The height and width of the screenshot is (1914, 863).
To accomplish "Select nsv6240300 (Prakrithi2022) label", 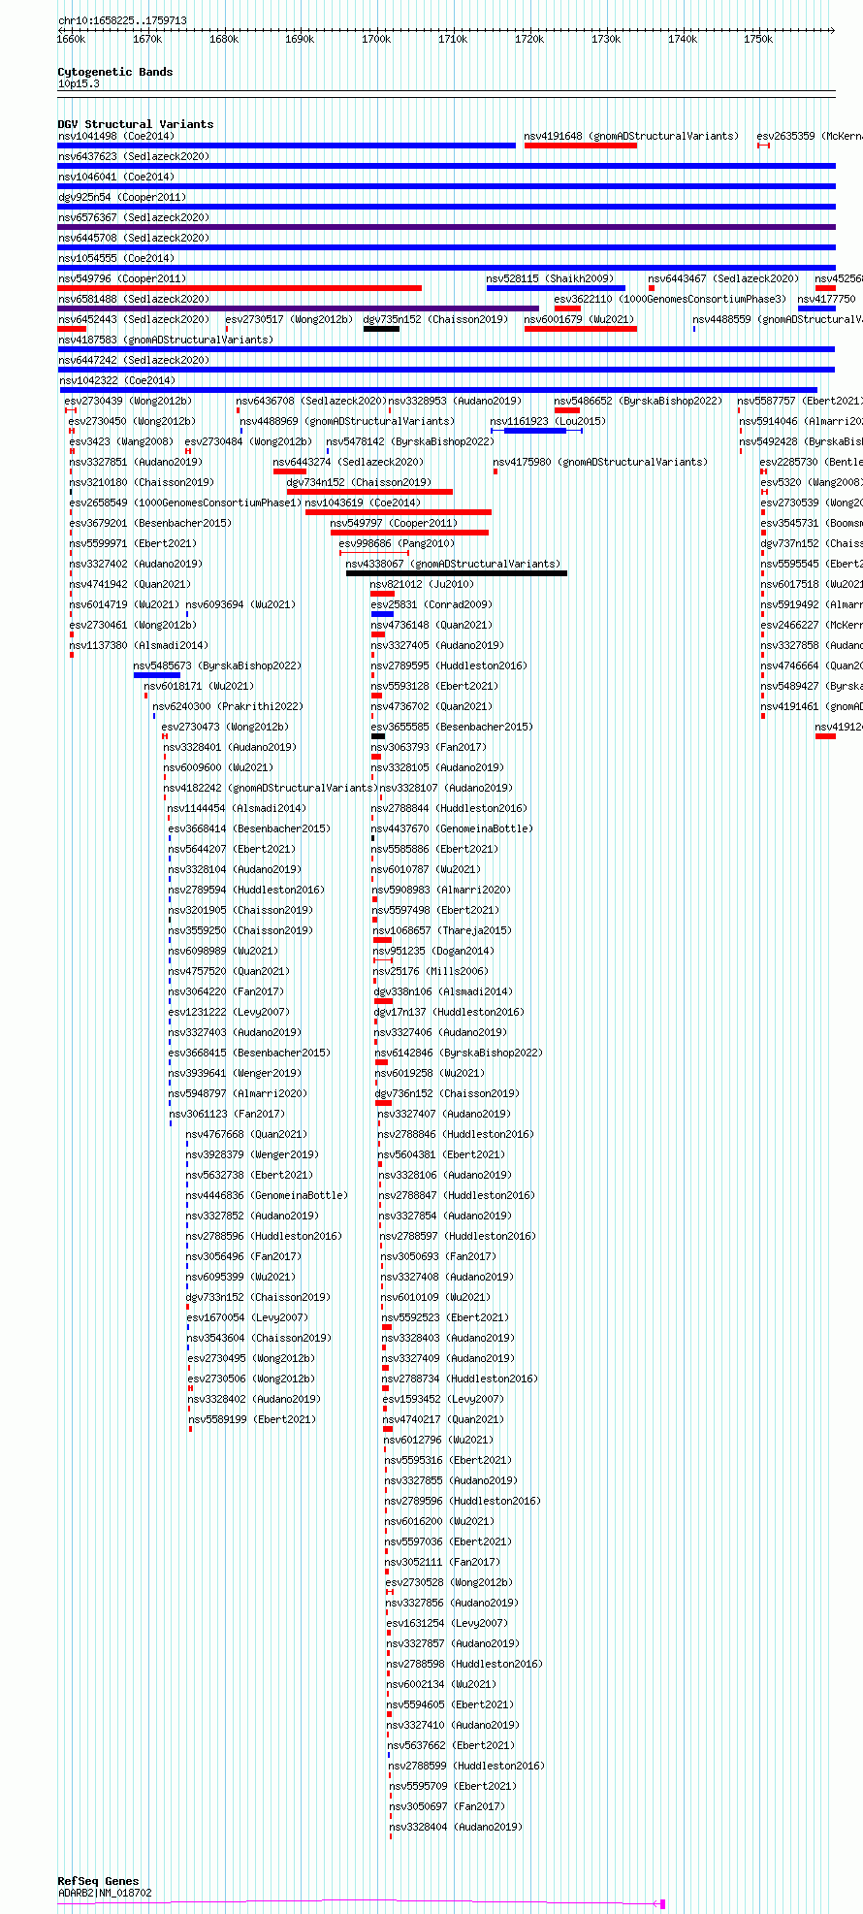I will click(x=228, y=706).
